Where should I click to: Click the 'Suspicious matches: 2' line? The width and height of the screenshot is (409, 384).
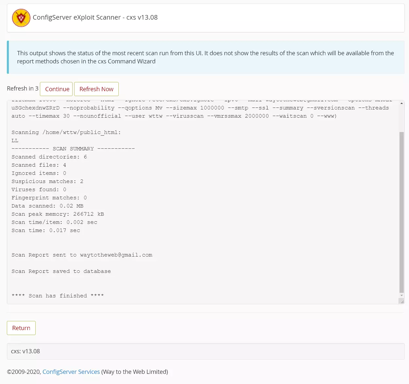[47, 181]
